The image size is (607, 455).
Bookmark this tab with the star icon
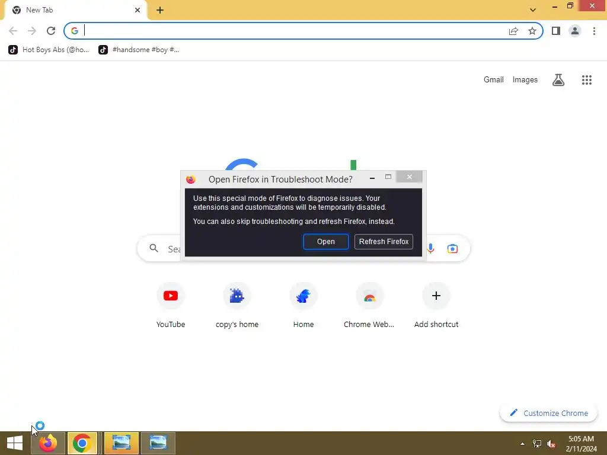coord(532,31)
